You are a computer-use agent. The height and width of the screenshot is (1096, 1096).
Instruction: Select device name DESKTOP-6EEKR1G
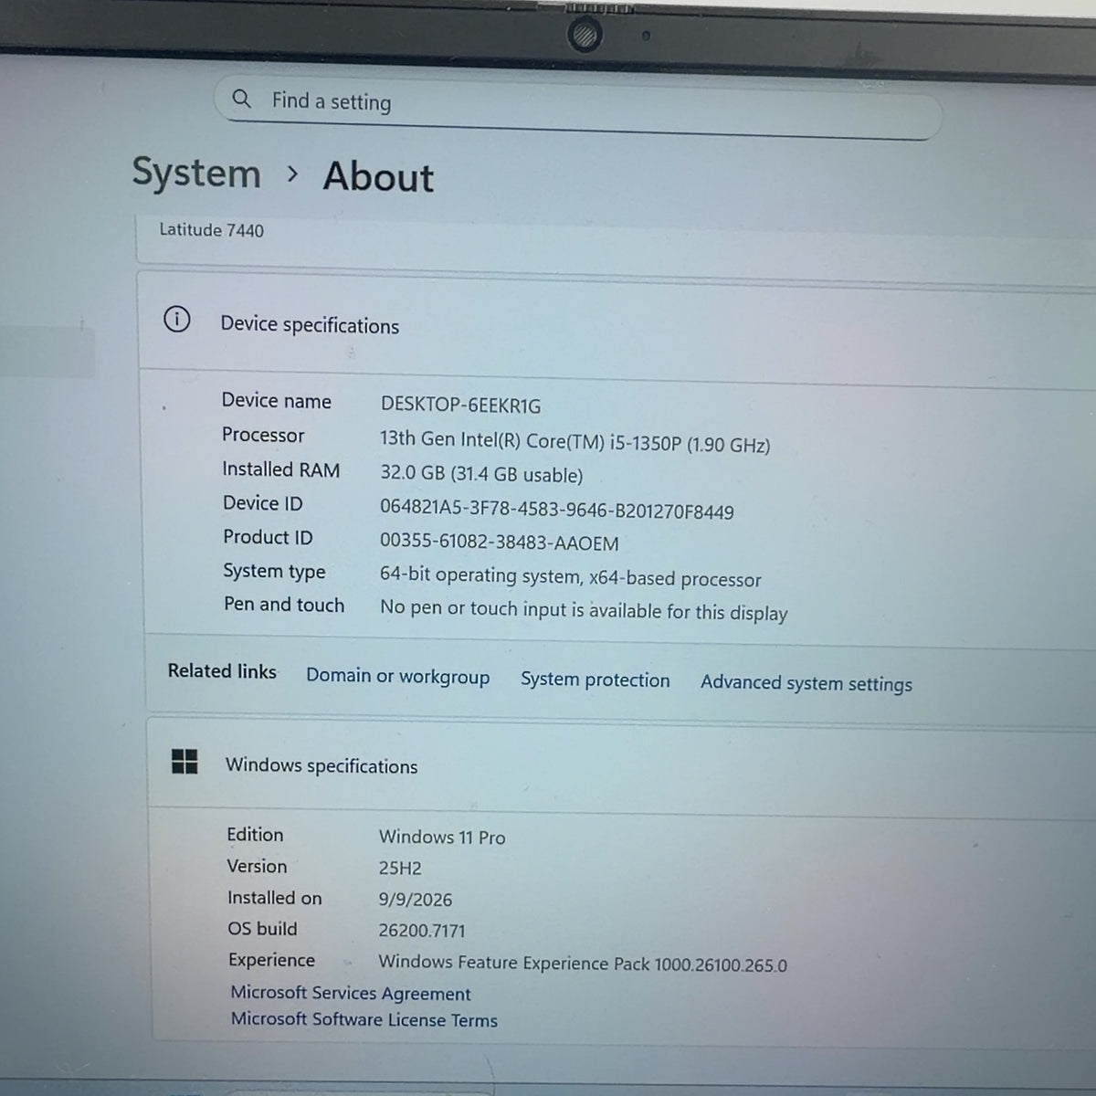[460, 405]
